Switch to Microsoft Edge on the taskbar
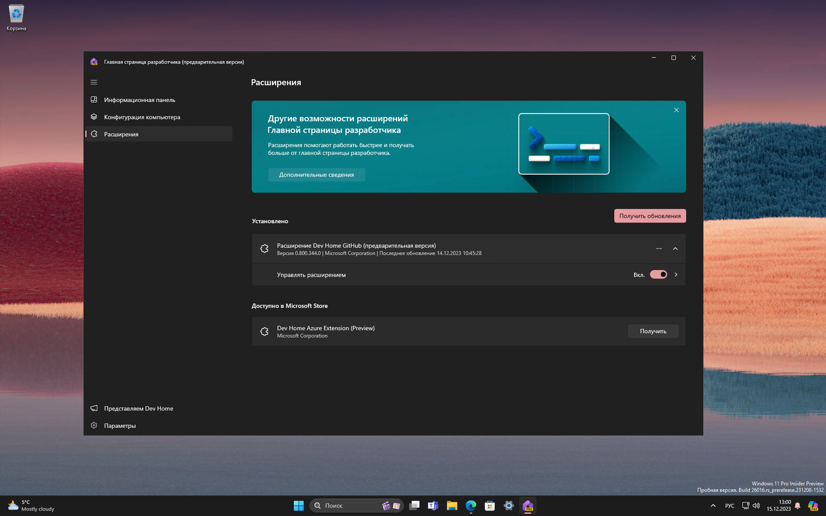826x516 pixels. pos(471,506)
